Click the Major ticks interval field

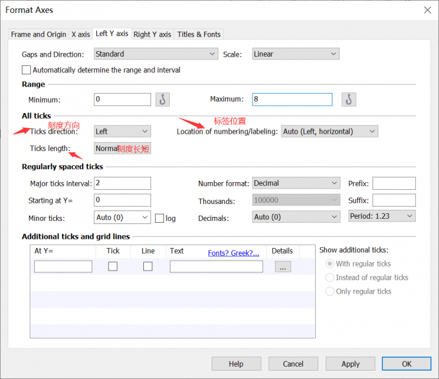(122, 183)
